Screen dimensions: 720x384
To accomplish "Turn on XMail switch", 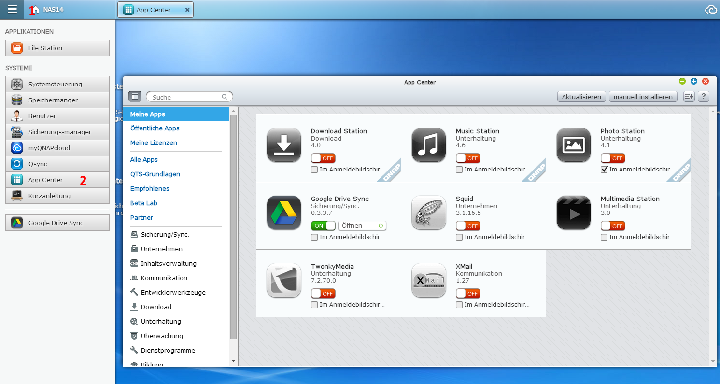I will click(x=468, y=293).
